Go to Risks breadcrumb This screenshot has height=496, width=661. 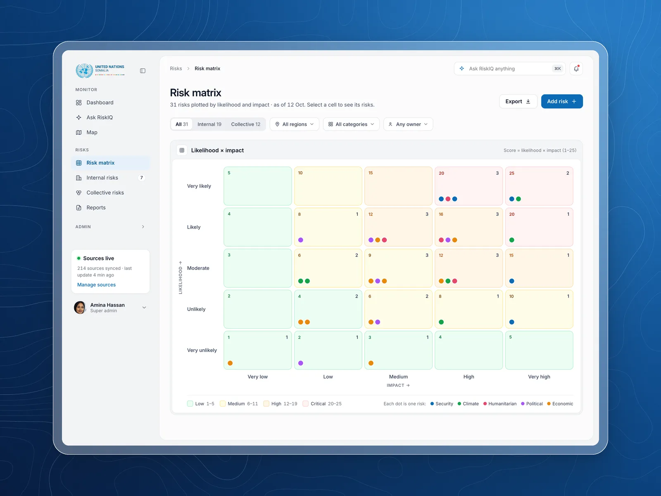[176, 69]
